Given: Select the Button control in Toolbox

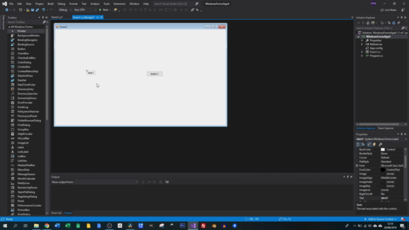Looking at the screenshot, I should 21,49.
